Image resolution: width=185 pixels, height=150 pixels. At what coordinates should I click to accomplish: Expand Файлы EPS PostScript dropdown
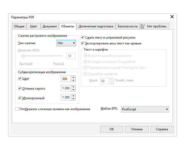click(x=145, y=109)
